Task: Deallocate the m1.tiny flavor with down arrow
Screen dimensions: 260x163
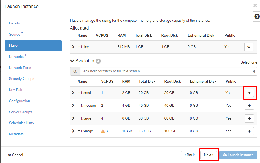Action: tap(249, 47)
